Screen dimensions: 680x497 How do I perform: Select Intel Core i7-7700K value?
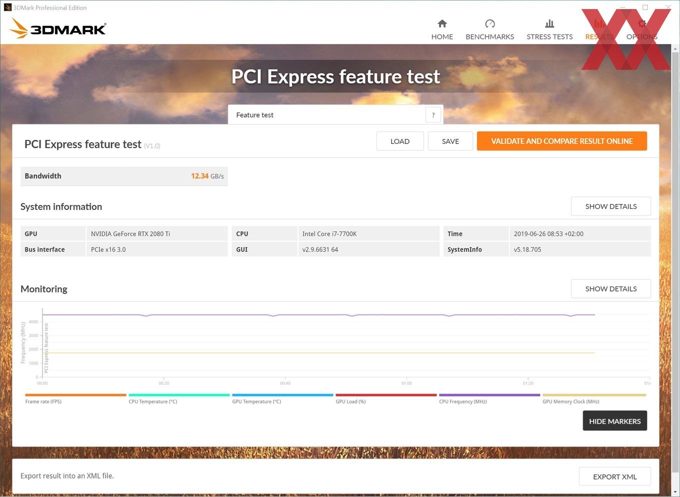[329, 233]
